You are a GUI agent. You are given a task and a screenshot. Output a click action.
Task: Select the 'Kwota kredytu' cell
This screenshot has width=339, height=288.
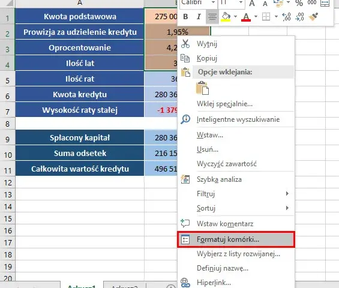80,94
